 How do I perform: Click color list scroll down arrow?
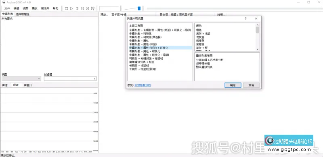pos(258,49)
